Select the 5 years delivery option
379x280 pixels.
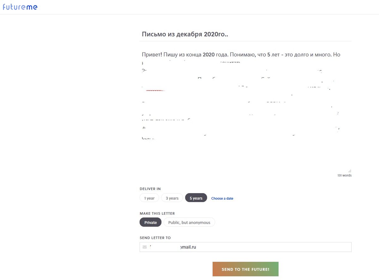(x=196, y=198)
